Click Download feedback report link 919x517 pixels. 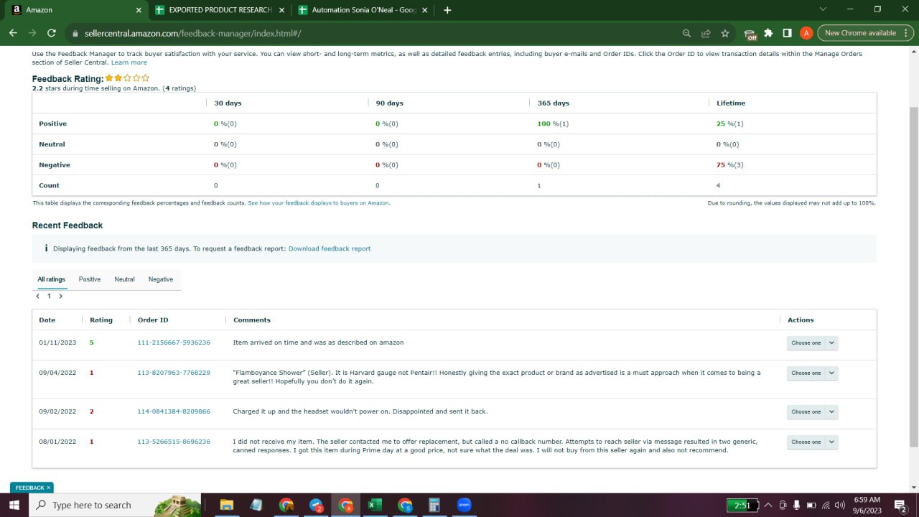[x=330, y=248]
